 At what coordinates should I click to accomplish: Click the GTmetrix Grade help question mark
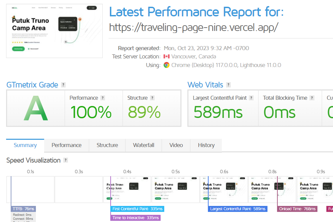(64, 85)
